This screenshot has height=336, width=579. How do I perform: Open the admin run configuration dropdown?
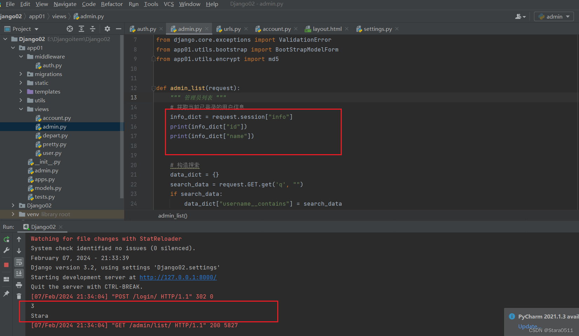(x=554, y=16)
